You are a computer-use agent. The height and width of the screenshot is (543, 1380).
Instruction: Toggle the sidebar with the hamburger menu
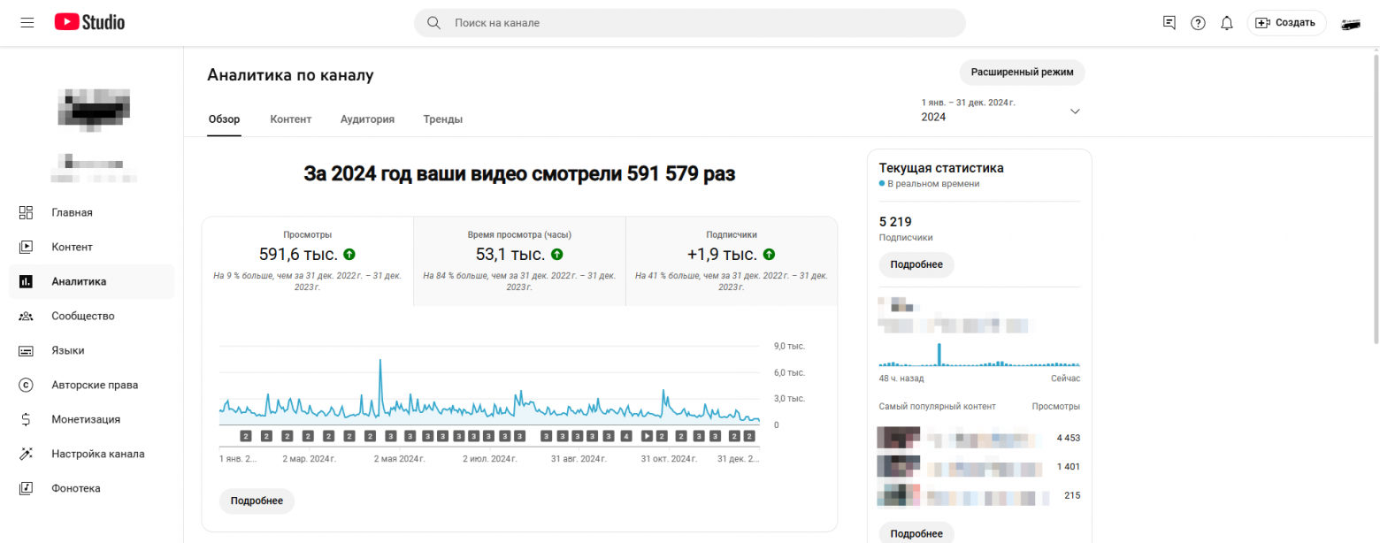coord(27,22)
